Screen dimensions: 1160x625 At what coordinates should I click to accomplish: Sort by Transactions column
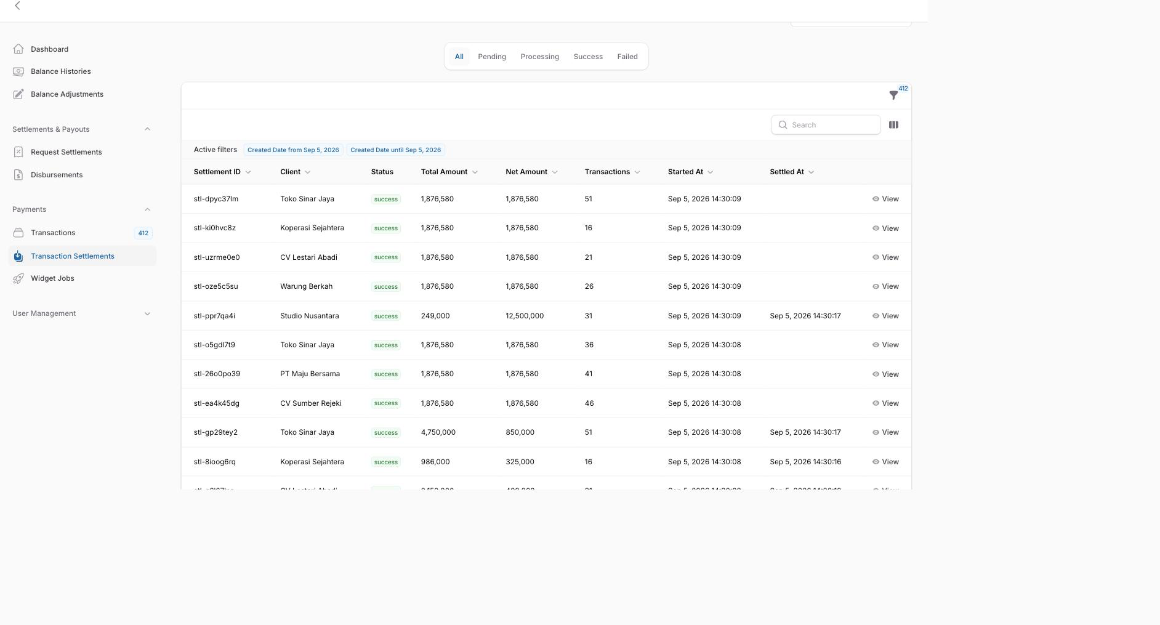613,172
